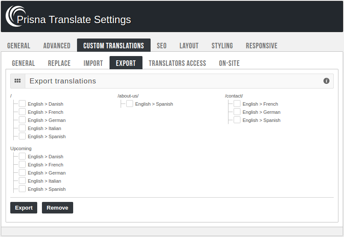The image size is (344, 237).
Task: Click the /about-us/ group label
Action: pos(128,96)
